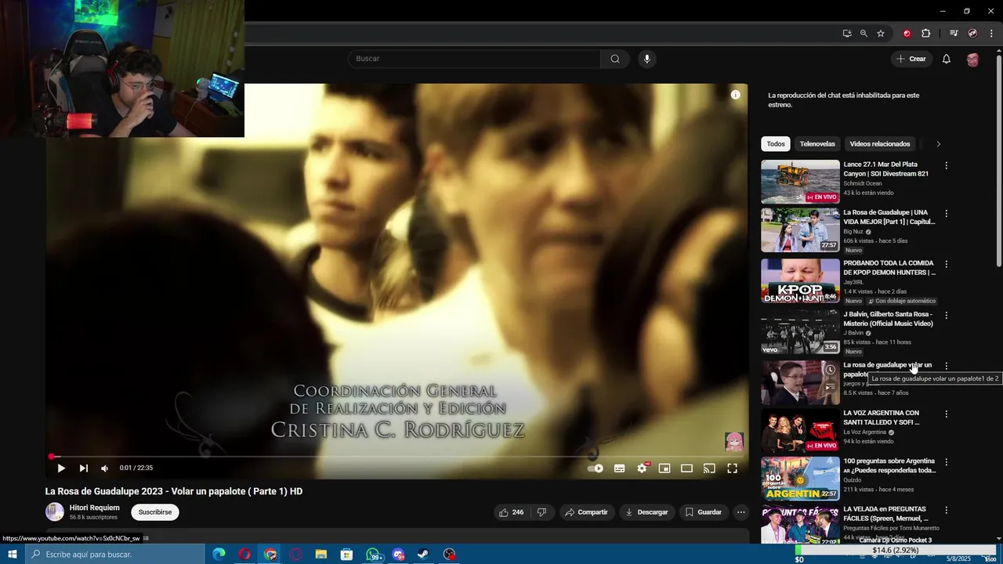Open La Rosa de Guadalupe UNA VIDA MEJOR title
The width and height of the screenshot is (1003, 564).
889,217
